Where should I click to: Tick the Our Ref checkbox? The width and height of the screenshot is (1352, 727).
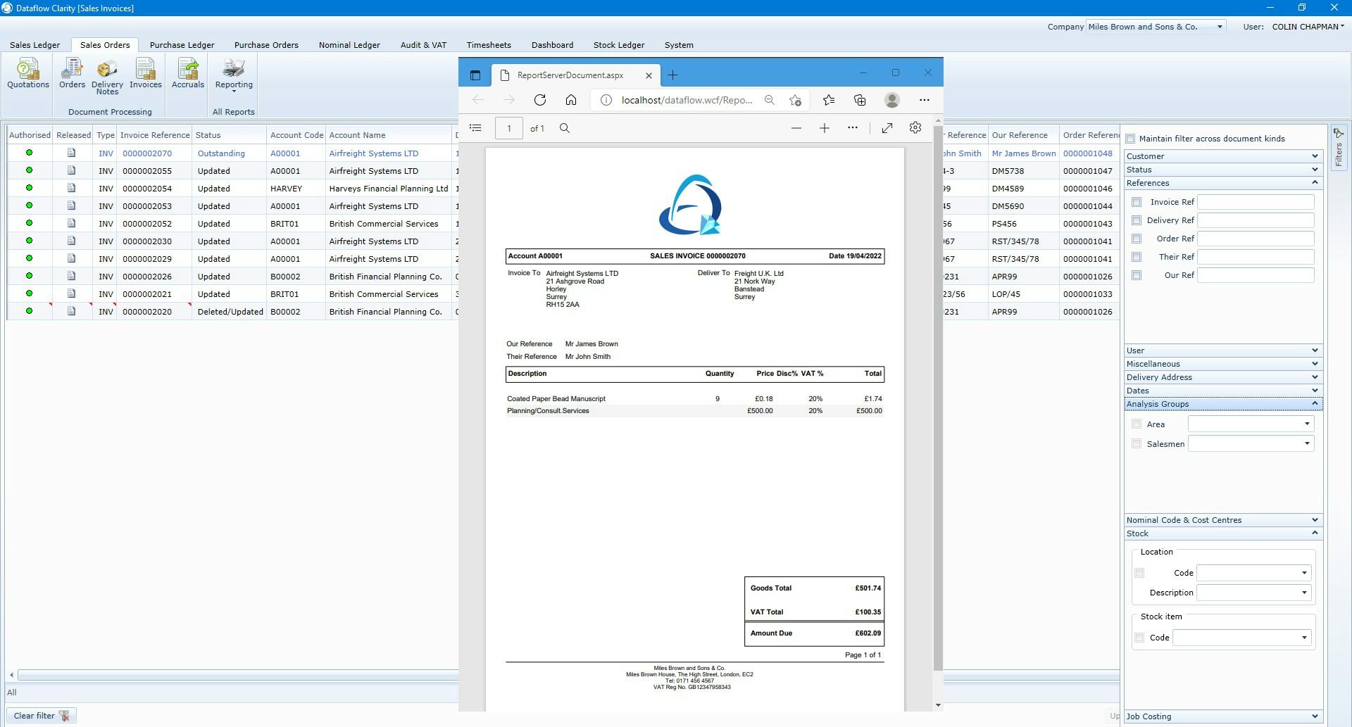(x=1137, y=275)
